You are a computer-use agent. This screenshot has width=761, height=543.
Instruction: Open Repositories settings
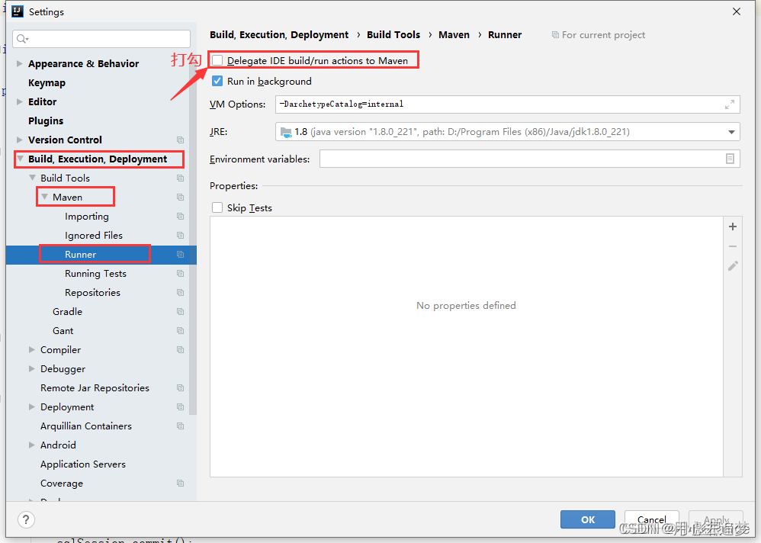click(92, 293)
